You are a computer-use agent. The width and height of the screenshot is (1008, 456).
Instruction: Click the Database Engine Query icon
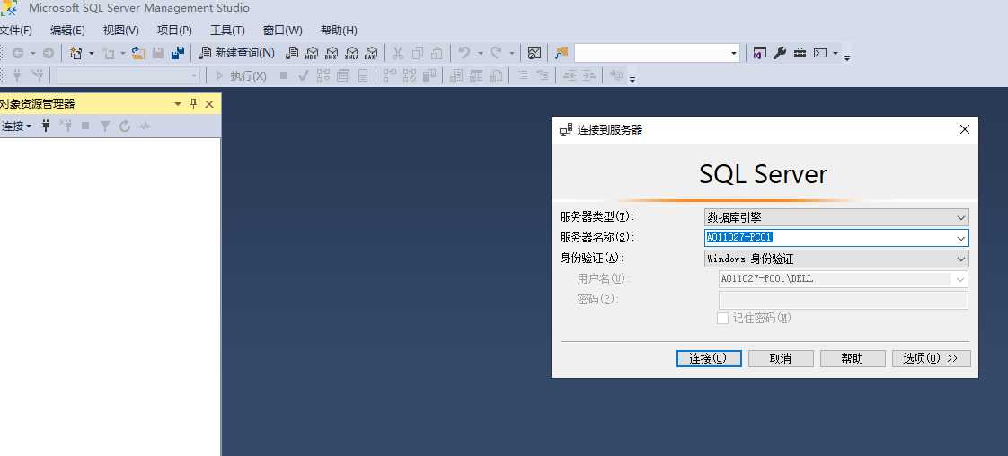coord(292,53)
